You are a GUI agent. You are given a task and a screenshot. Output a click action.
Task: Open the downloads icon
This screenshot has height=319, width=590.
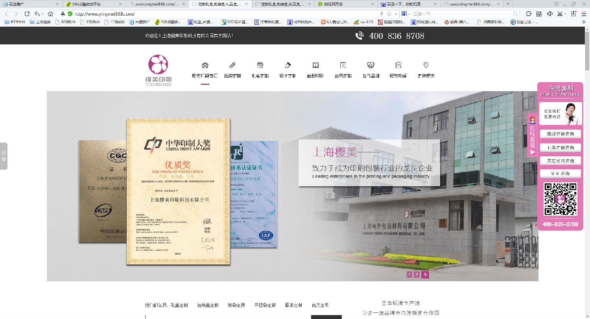(x=573, y=13)
